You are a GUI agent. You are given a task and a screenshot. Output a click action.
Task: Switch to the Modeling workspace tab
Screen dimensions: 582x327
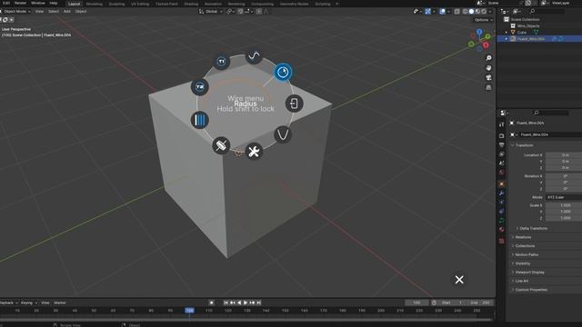(94, 4)
